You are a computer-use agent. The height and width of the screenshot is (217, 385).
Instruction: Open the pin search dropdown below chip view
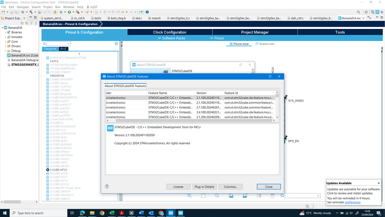(303, 196)
